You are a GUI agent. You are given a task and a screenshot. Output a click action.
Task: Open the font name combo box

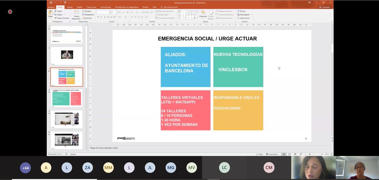103,12
